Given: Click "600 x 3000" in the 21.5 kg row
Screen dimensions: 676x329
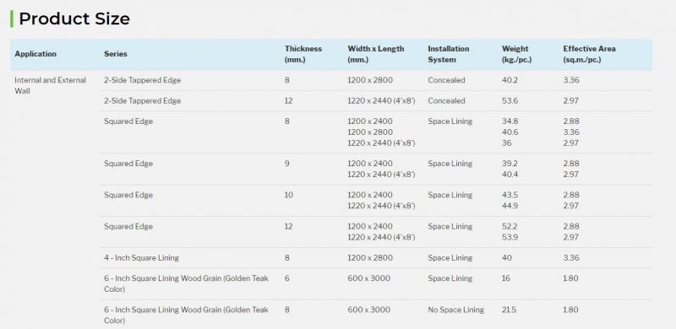Looking at the screenshot, I should coord(368,310).
